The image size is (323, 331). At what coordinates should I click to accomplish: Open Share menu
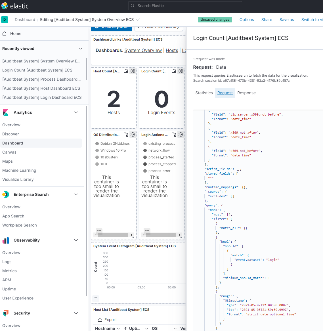(x=267, y=20)
